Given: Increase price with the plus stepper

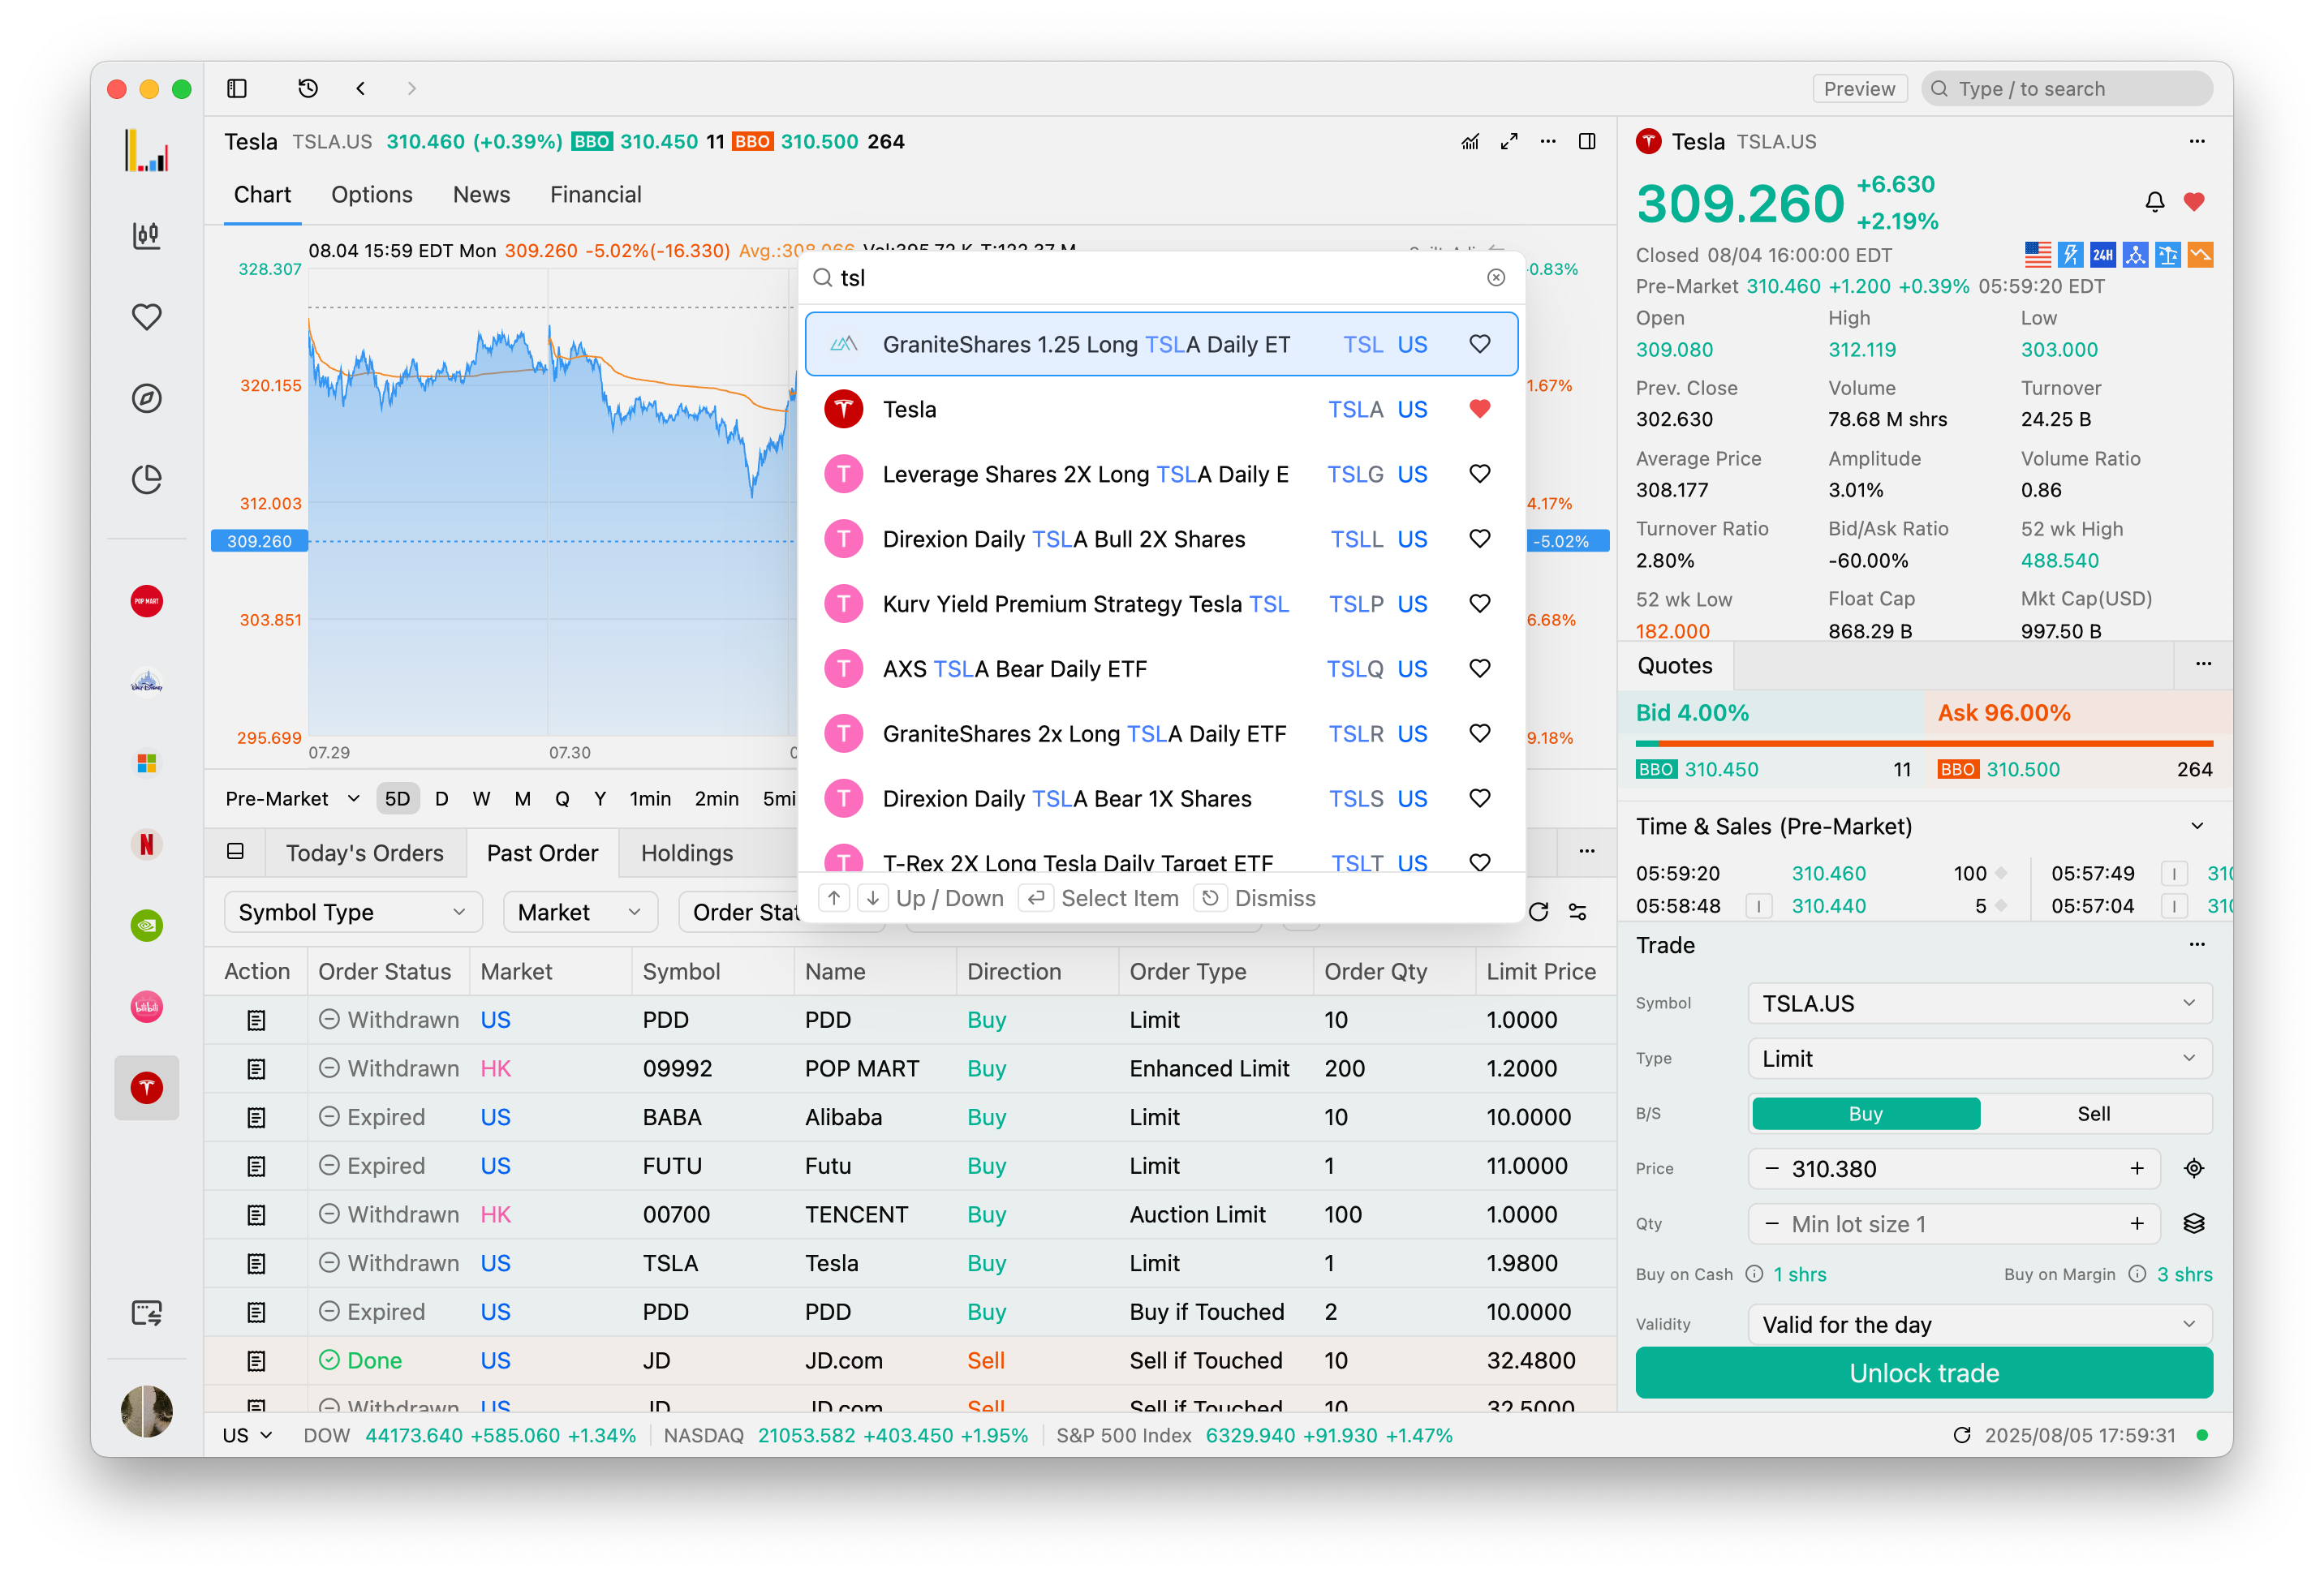Looking at the screenshot, I should point(2137,1168).
